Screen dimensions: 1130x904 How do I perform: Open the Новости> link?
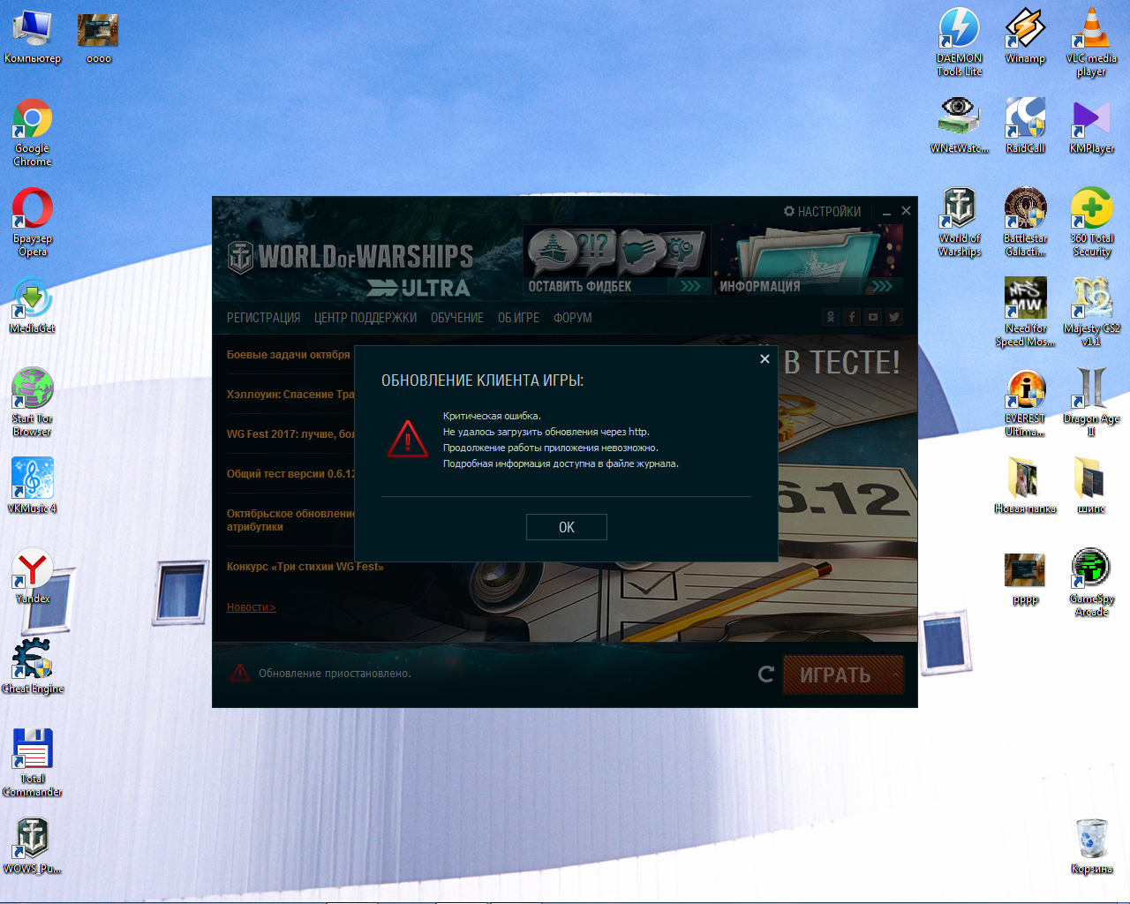point(252,607)
